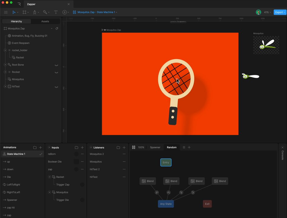Screen dimensions: 287x218
Task: Switch to the Assets tab
Action: (x=45, y=21)
